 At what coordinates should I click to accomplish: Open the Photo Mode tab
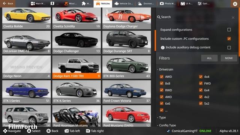[x=168, y=3]
